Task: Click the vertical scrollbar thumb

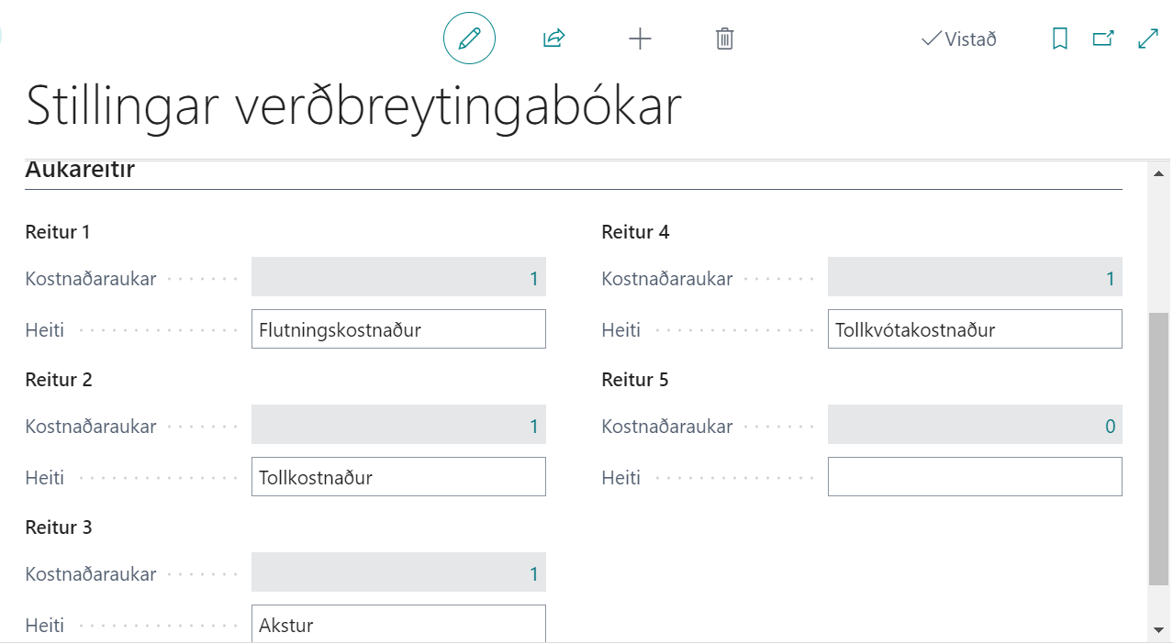Action: point(1158,448)
